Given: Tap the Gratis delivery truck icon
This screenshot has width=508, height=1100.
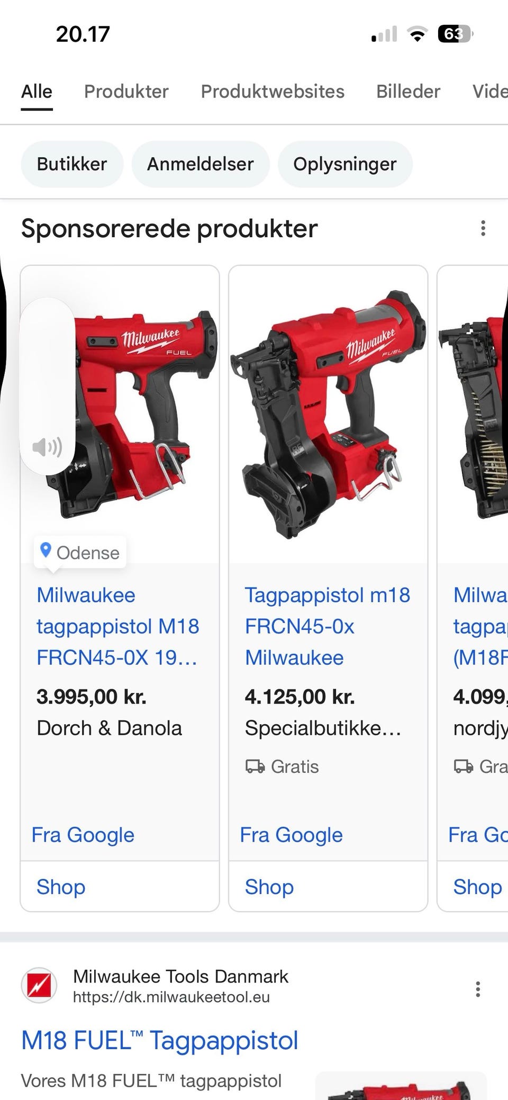Looking at the screenshot, I should (x=255, y=767).
